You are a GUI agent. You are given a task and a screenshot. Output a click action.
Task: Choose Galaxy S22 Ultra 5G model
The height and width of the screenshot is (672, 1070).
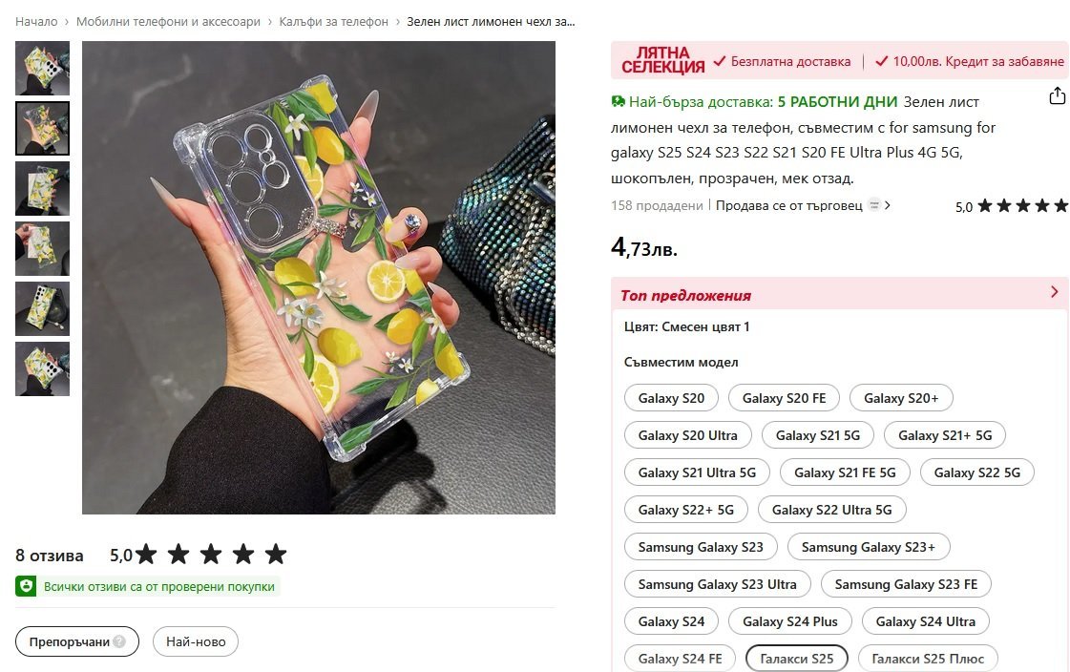(x=831, y=510)
